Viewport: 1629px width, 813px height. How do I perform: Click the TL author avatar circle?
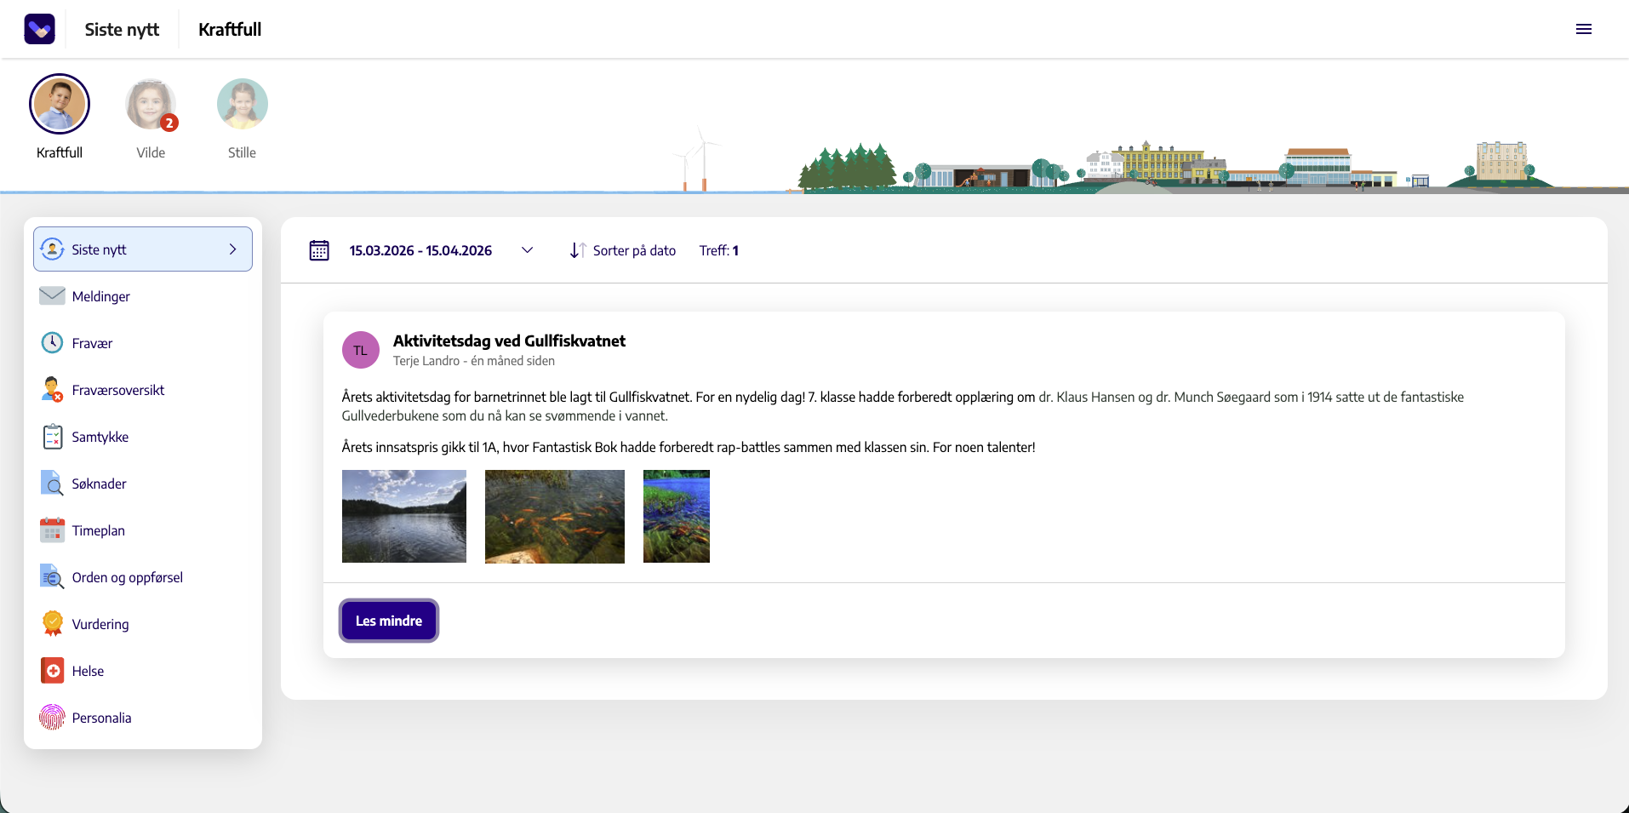361,350
